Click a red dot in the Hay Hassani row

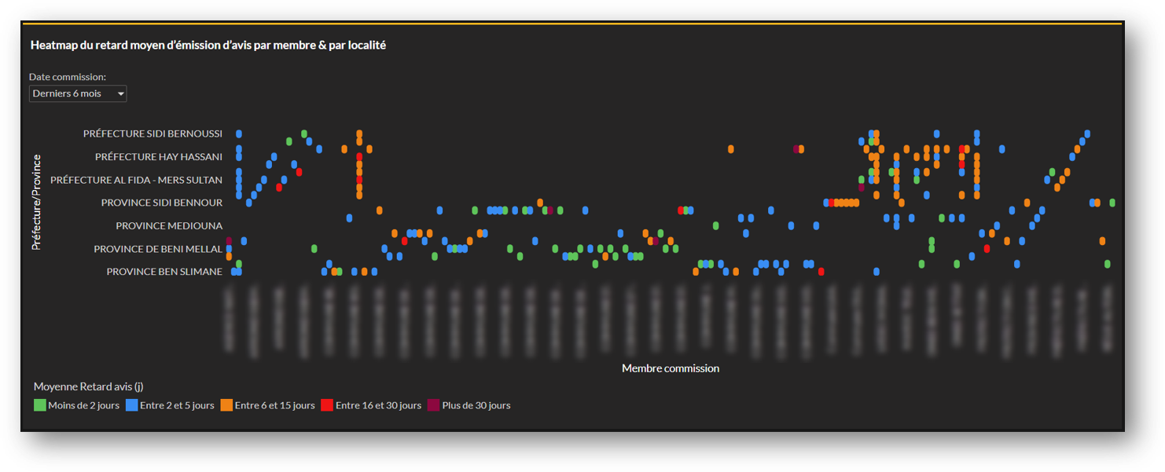tap(360, 156)
